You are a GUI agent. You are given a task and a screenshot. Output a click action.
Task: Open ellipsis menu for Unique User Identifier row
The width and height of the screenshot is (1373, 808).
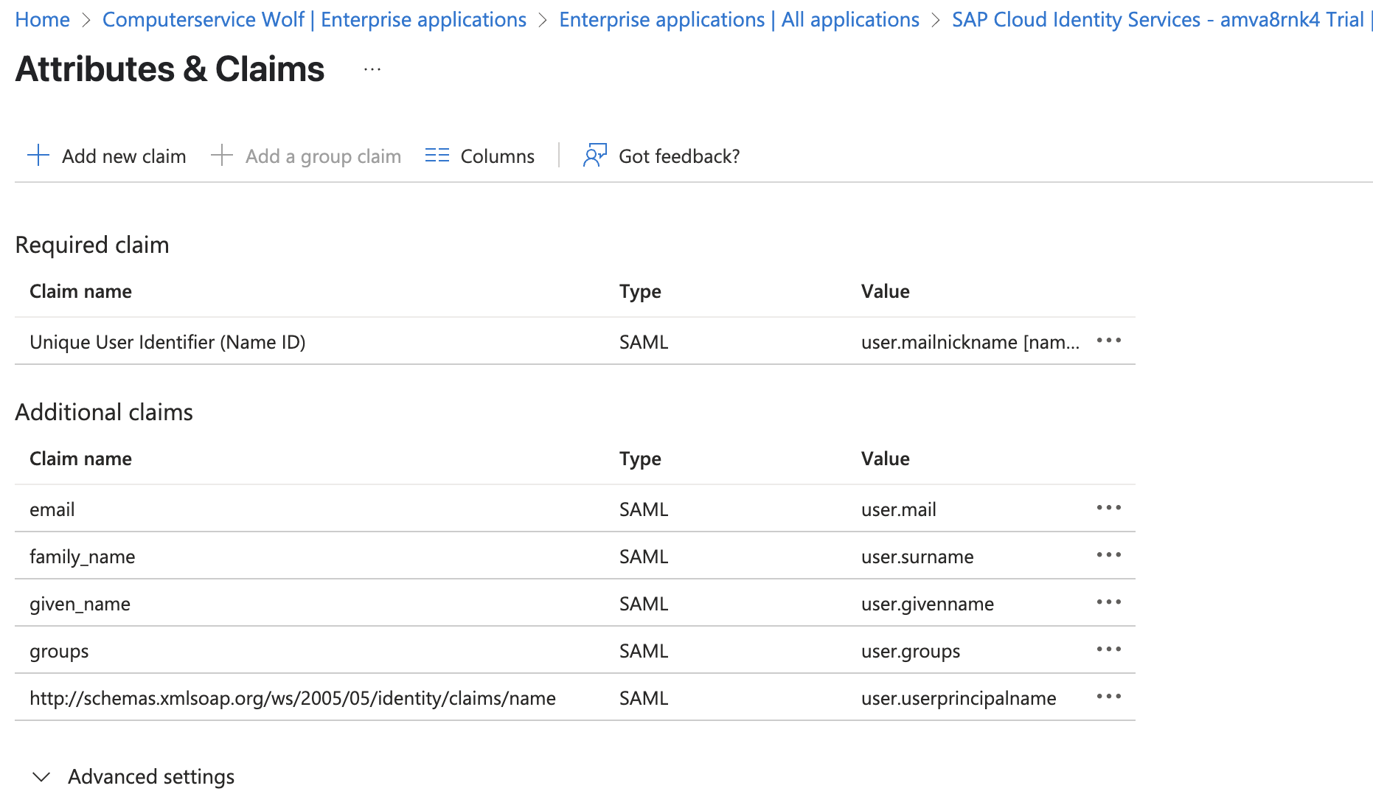point(1109,341)
